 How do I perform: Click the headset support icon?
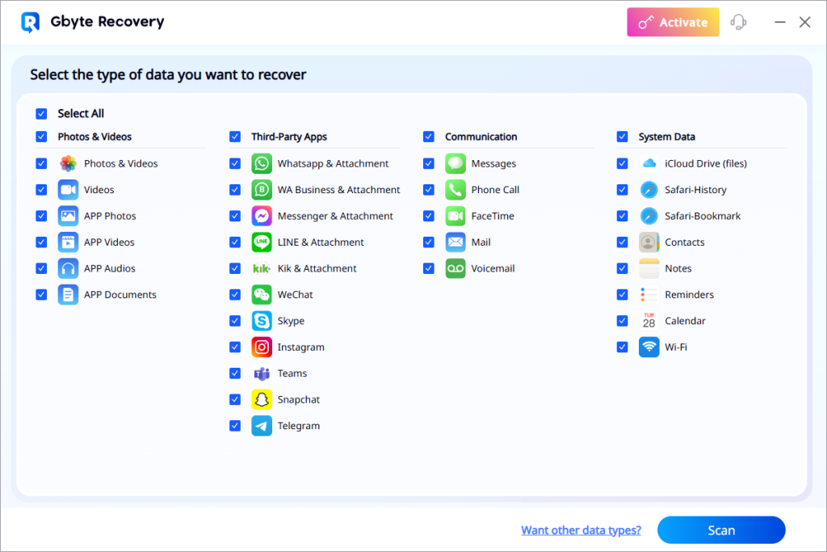(738, 22)
